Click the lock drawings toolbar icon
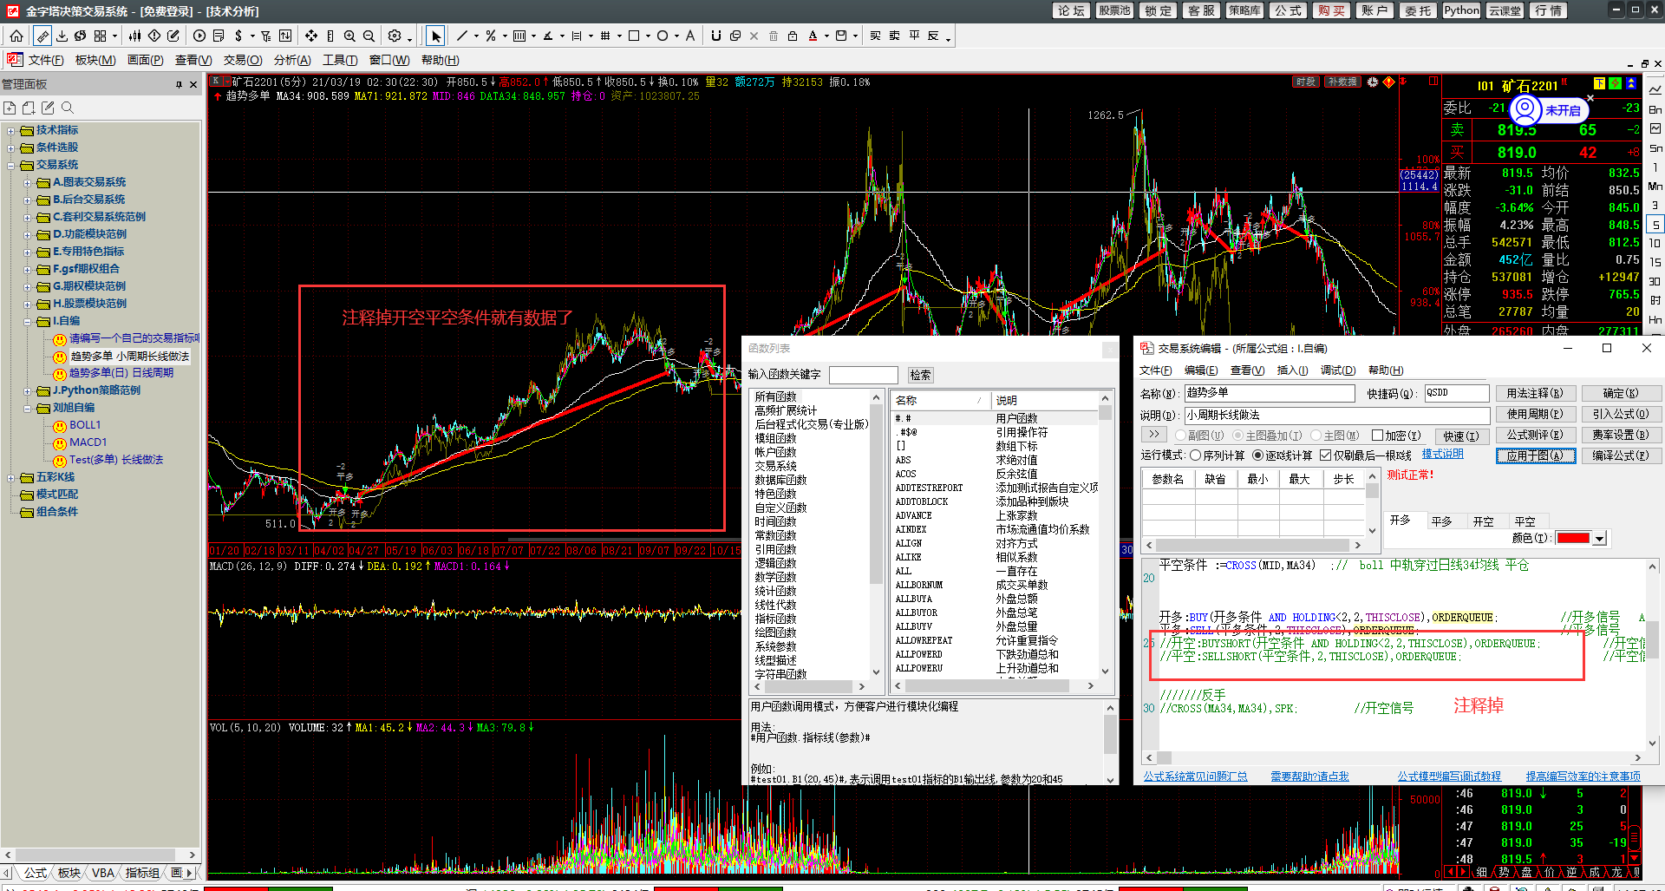 (793, 36)
